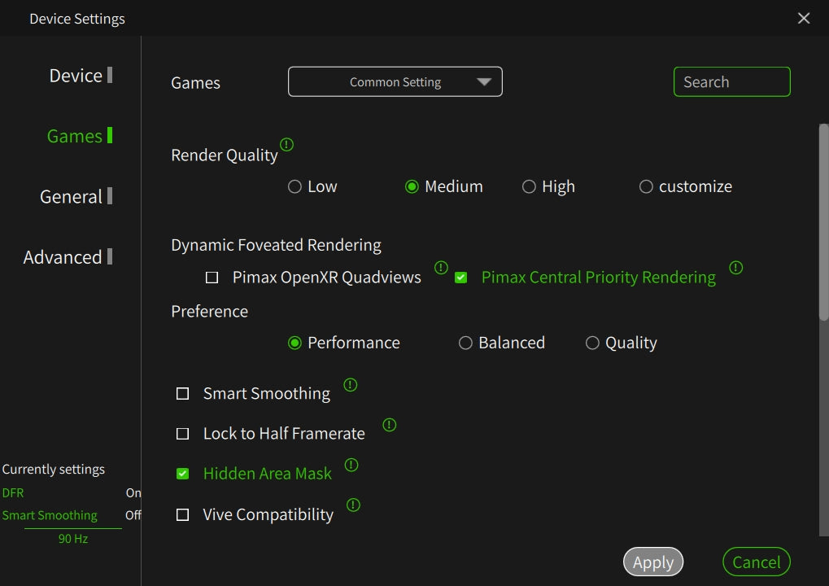Screen dimensions: 829x586
Task: Click the vertical scrollbar on the right
Action: (x=823, y=220)
